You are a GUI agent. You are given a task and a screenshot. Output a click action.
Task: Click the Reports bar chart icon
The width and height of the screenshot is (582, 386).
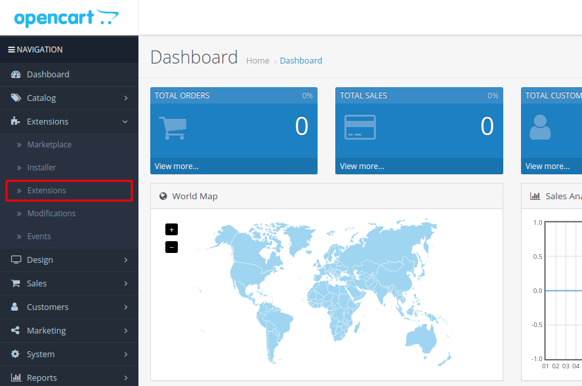tap(16, 377)
